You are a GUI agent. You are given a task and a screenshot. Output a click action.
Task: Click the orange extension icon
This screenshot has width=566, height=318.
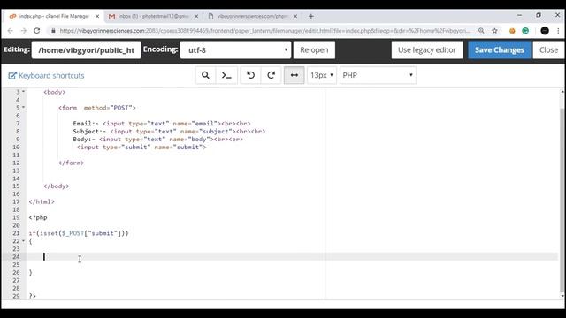512,31
